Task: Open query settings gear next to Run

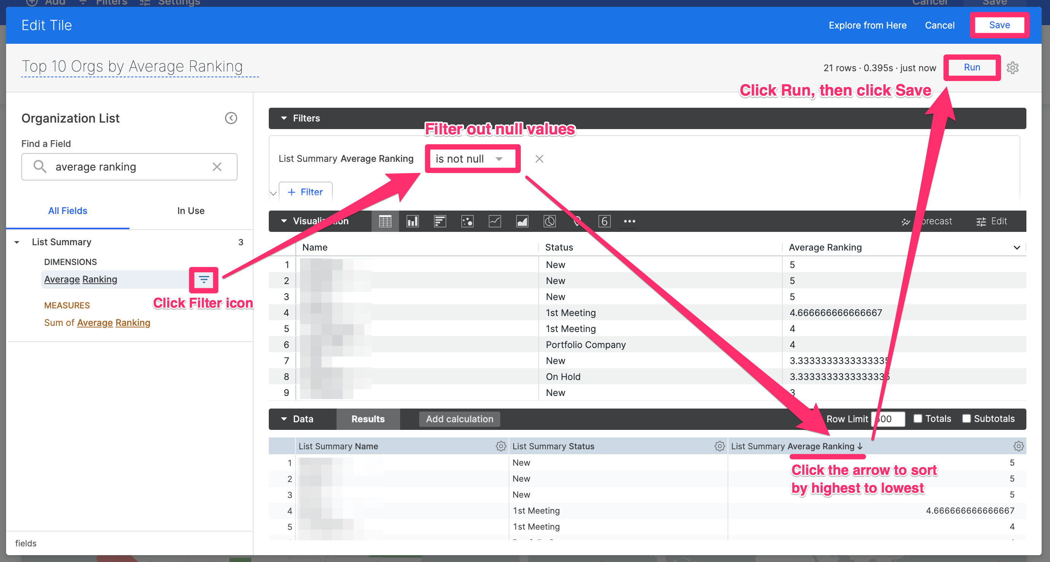Action: pyautogui.click(x=1013, y=68)
